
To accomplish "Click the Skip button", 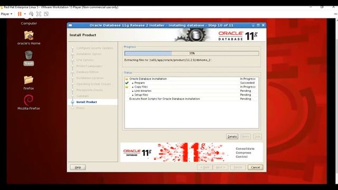I will click(x=257, y=137).
